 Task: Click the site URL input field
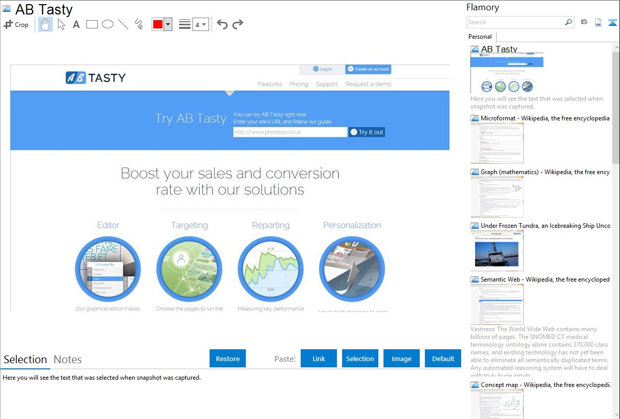point(290,132)
